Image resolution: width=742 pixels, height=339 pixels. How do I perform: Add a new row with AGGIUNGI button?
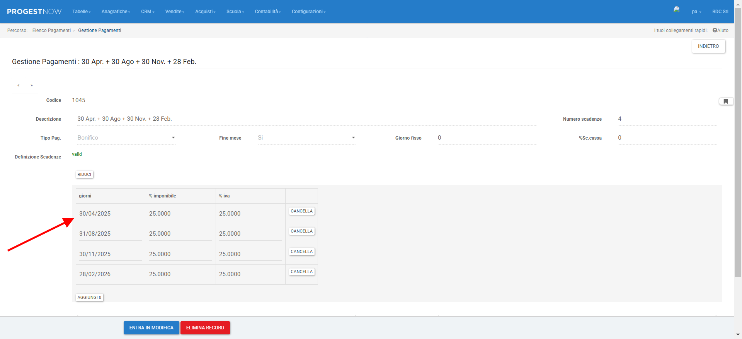pos(89,297)
